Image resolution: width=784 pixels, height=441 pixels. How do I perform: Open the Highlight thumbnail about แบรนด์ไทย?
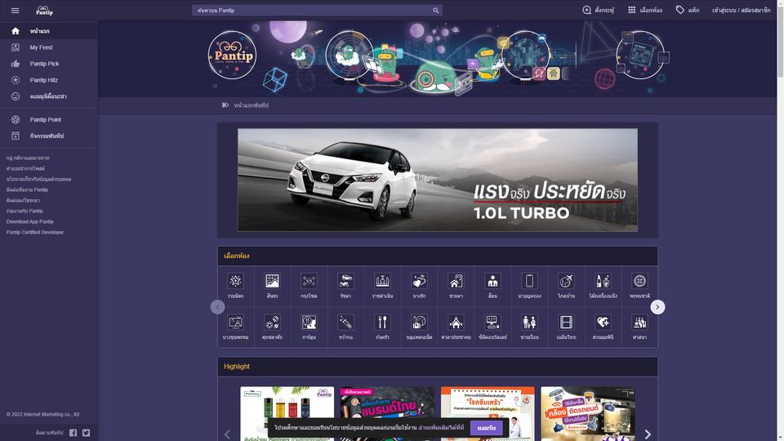387,413
